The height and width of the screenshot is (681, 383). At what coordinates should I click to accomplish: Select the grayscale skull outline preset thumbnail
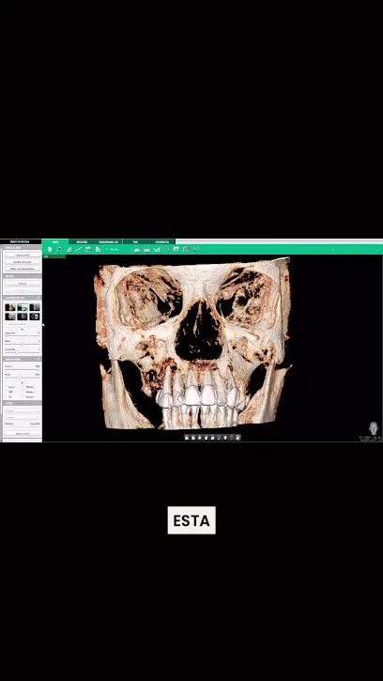coord(35,317)
